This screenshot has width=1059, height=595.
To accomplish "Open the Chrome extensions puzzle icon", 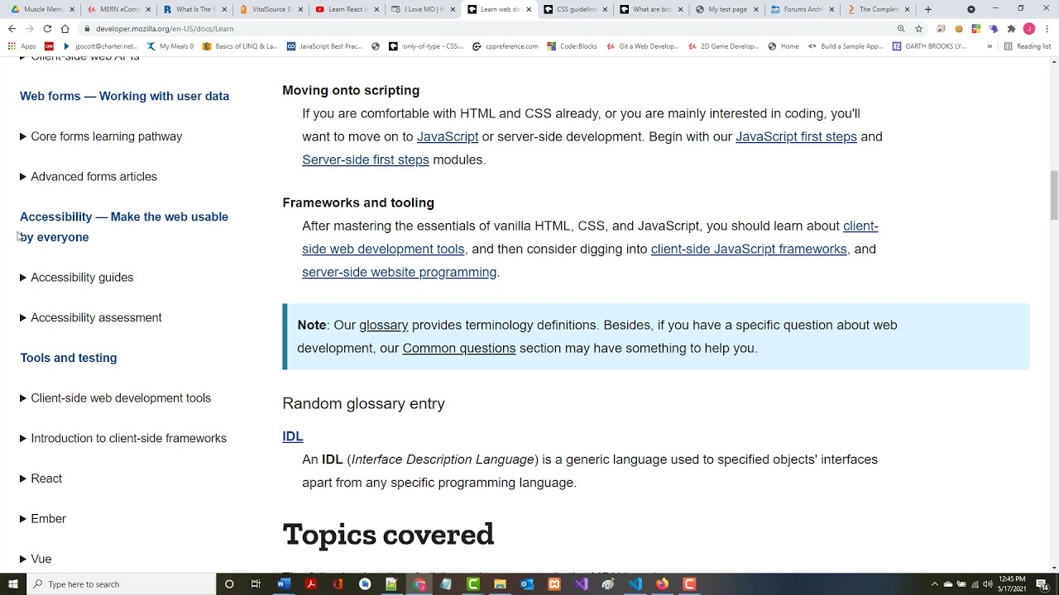I will point(1011,28).
